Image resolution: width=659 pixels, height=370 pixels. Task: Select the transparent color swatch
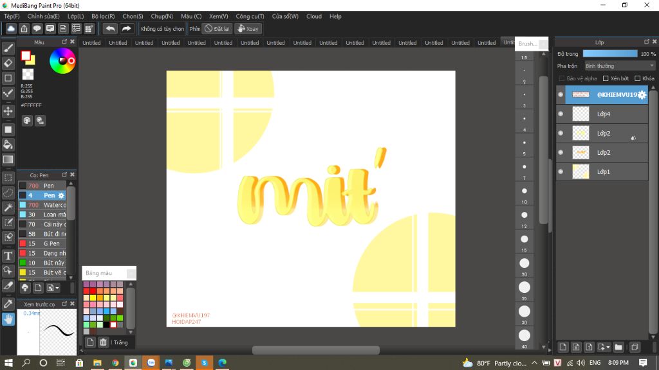coord(28,75)
